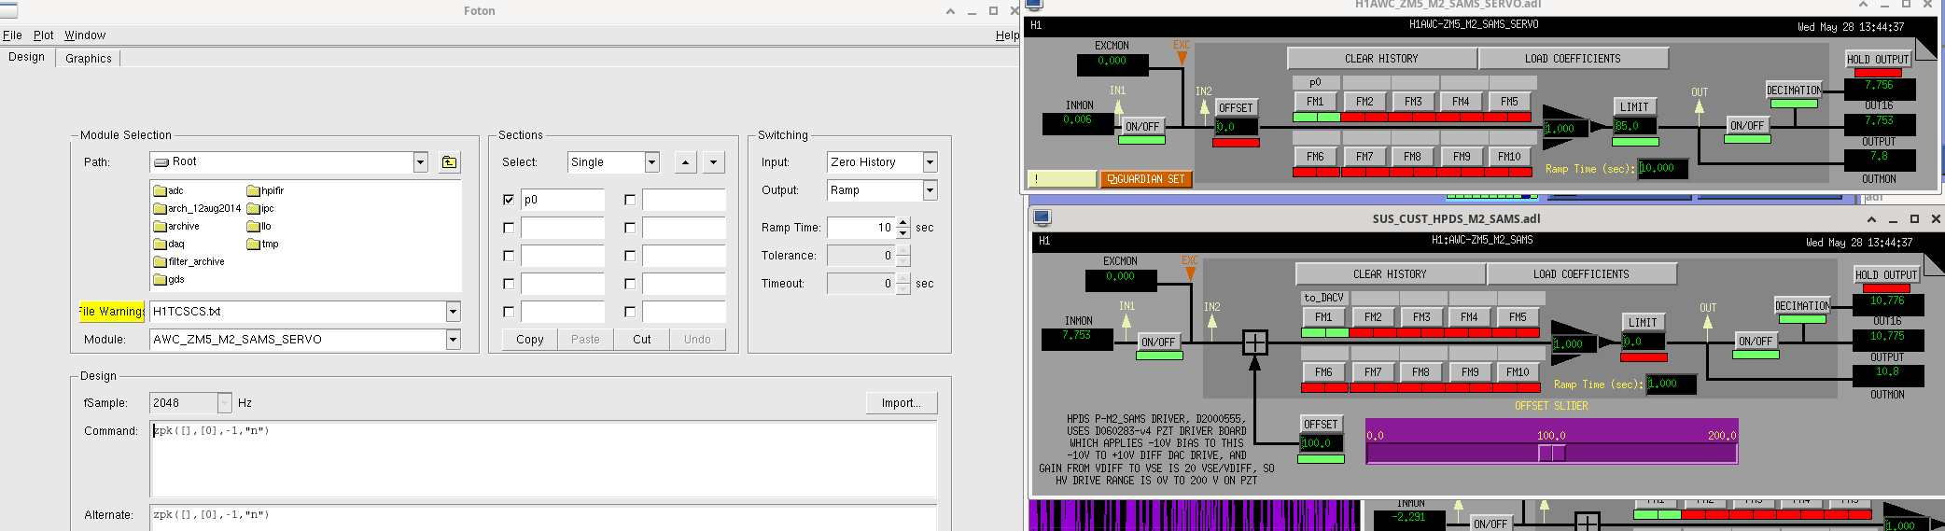Screen dimensions: 1945x531
Task: Click HOLD OUTPUT in the SAMS_SERVO window
Action: (x=1878, y=59)
